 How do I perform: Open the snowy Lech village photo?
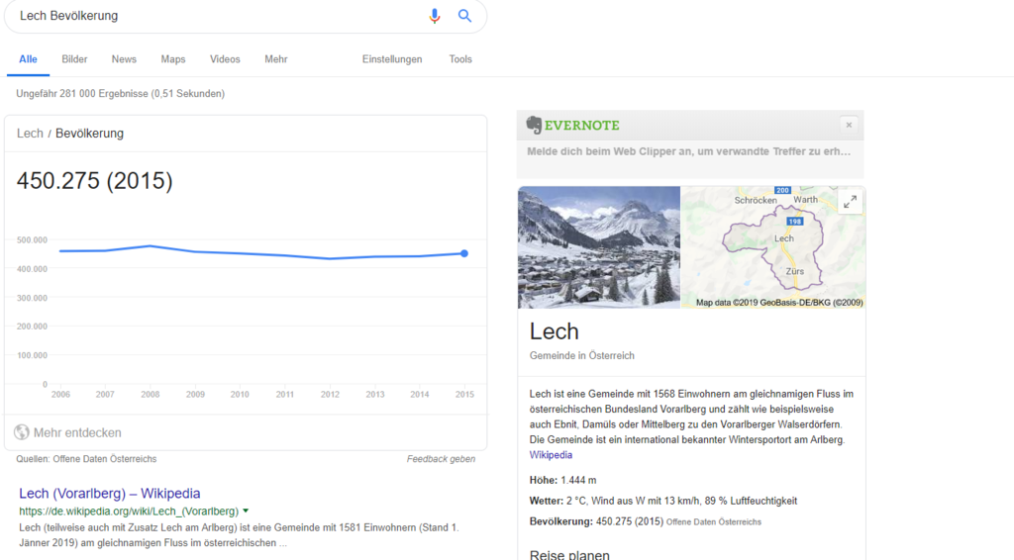(598, 247)
